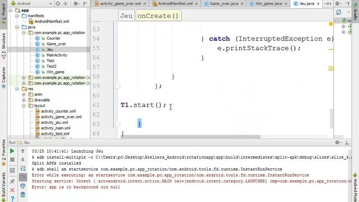Collapse the layout folder
The height and width of the screenshot is (202, 359).
pos(24,105)
